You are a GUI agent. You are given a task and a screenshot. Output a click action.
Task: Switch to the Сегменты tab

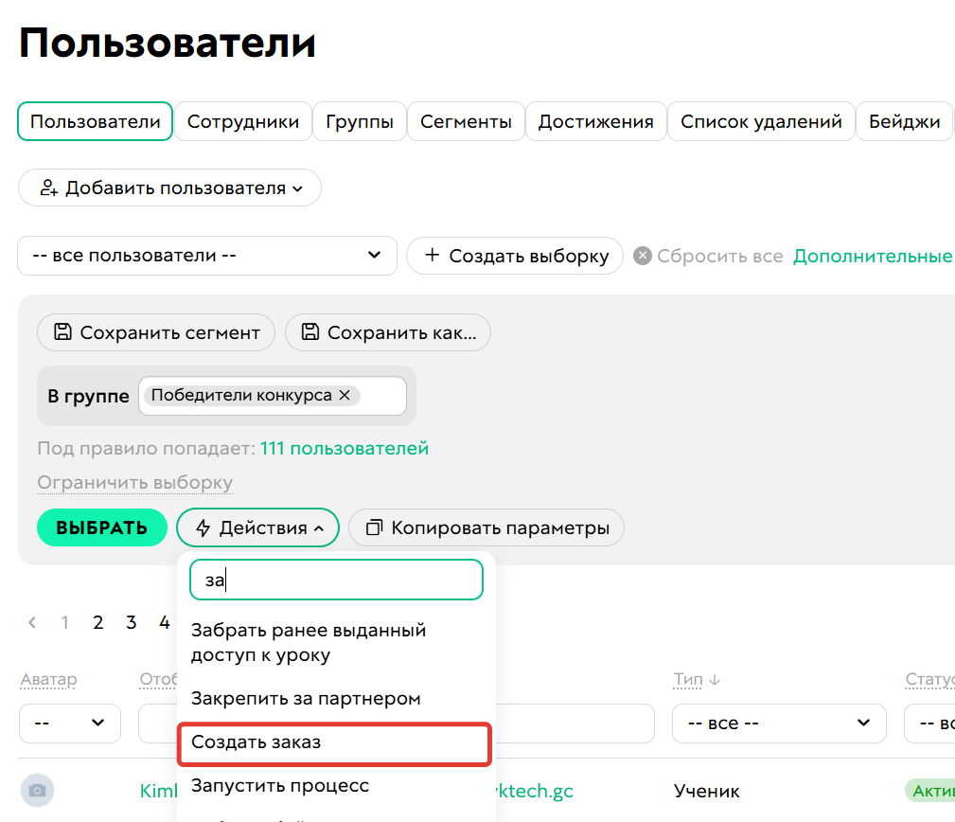pyautogui.click(x=465, y=120)
